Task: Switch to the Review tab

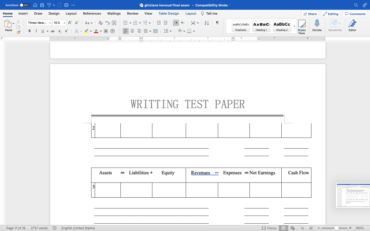Action: pos(133,14)
